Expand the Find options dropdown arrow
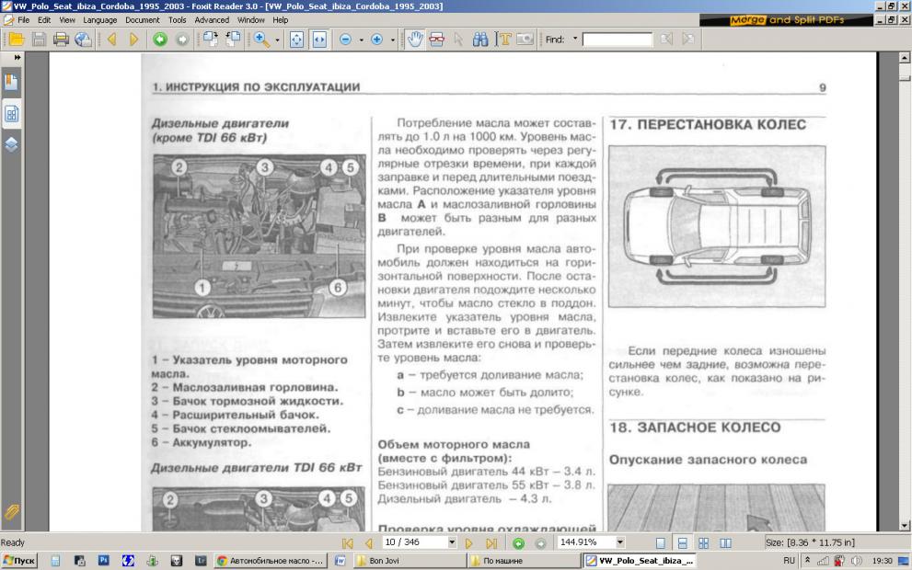 tap(575, 40)
